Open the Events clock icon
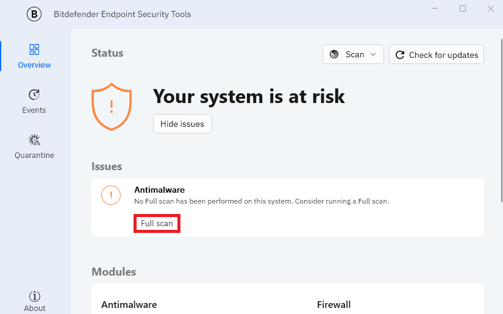 (x=34, y=95)
